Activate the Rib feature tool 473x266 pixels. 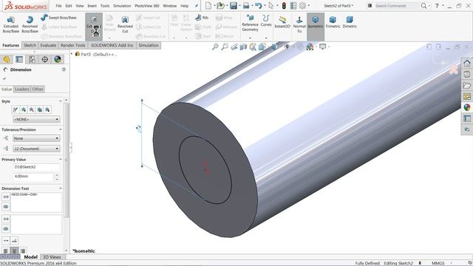tap(202, 18)
